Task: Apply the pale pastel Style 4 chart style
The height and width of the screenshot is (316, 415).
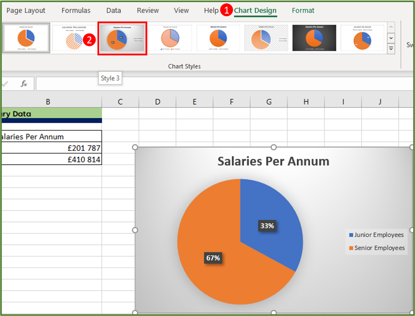Action: pyautogui.click(x=170, y=38)
